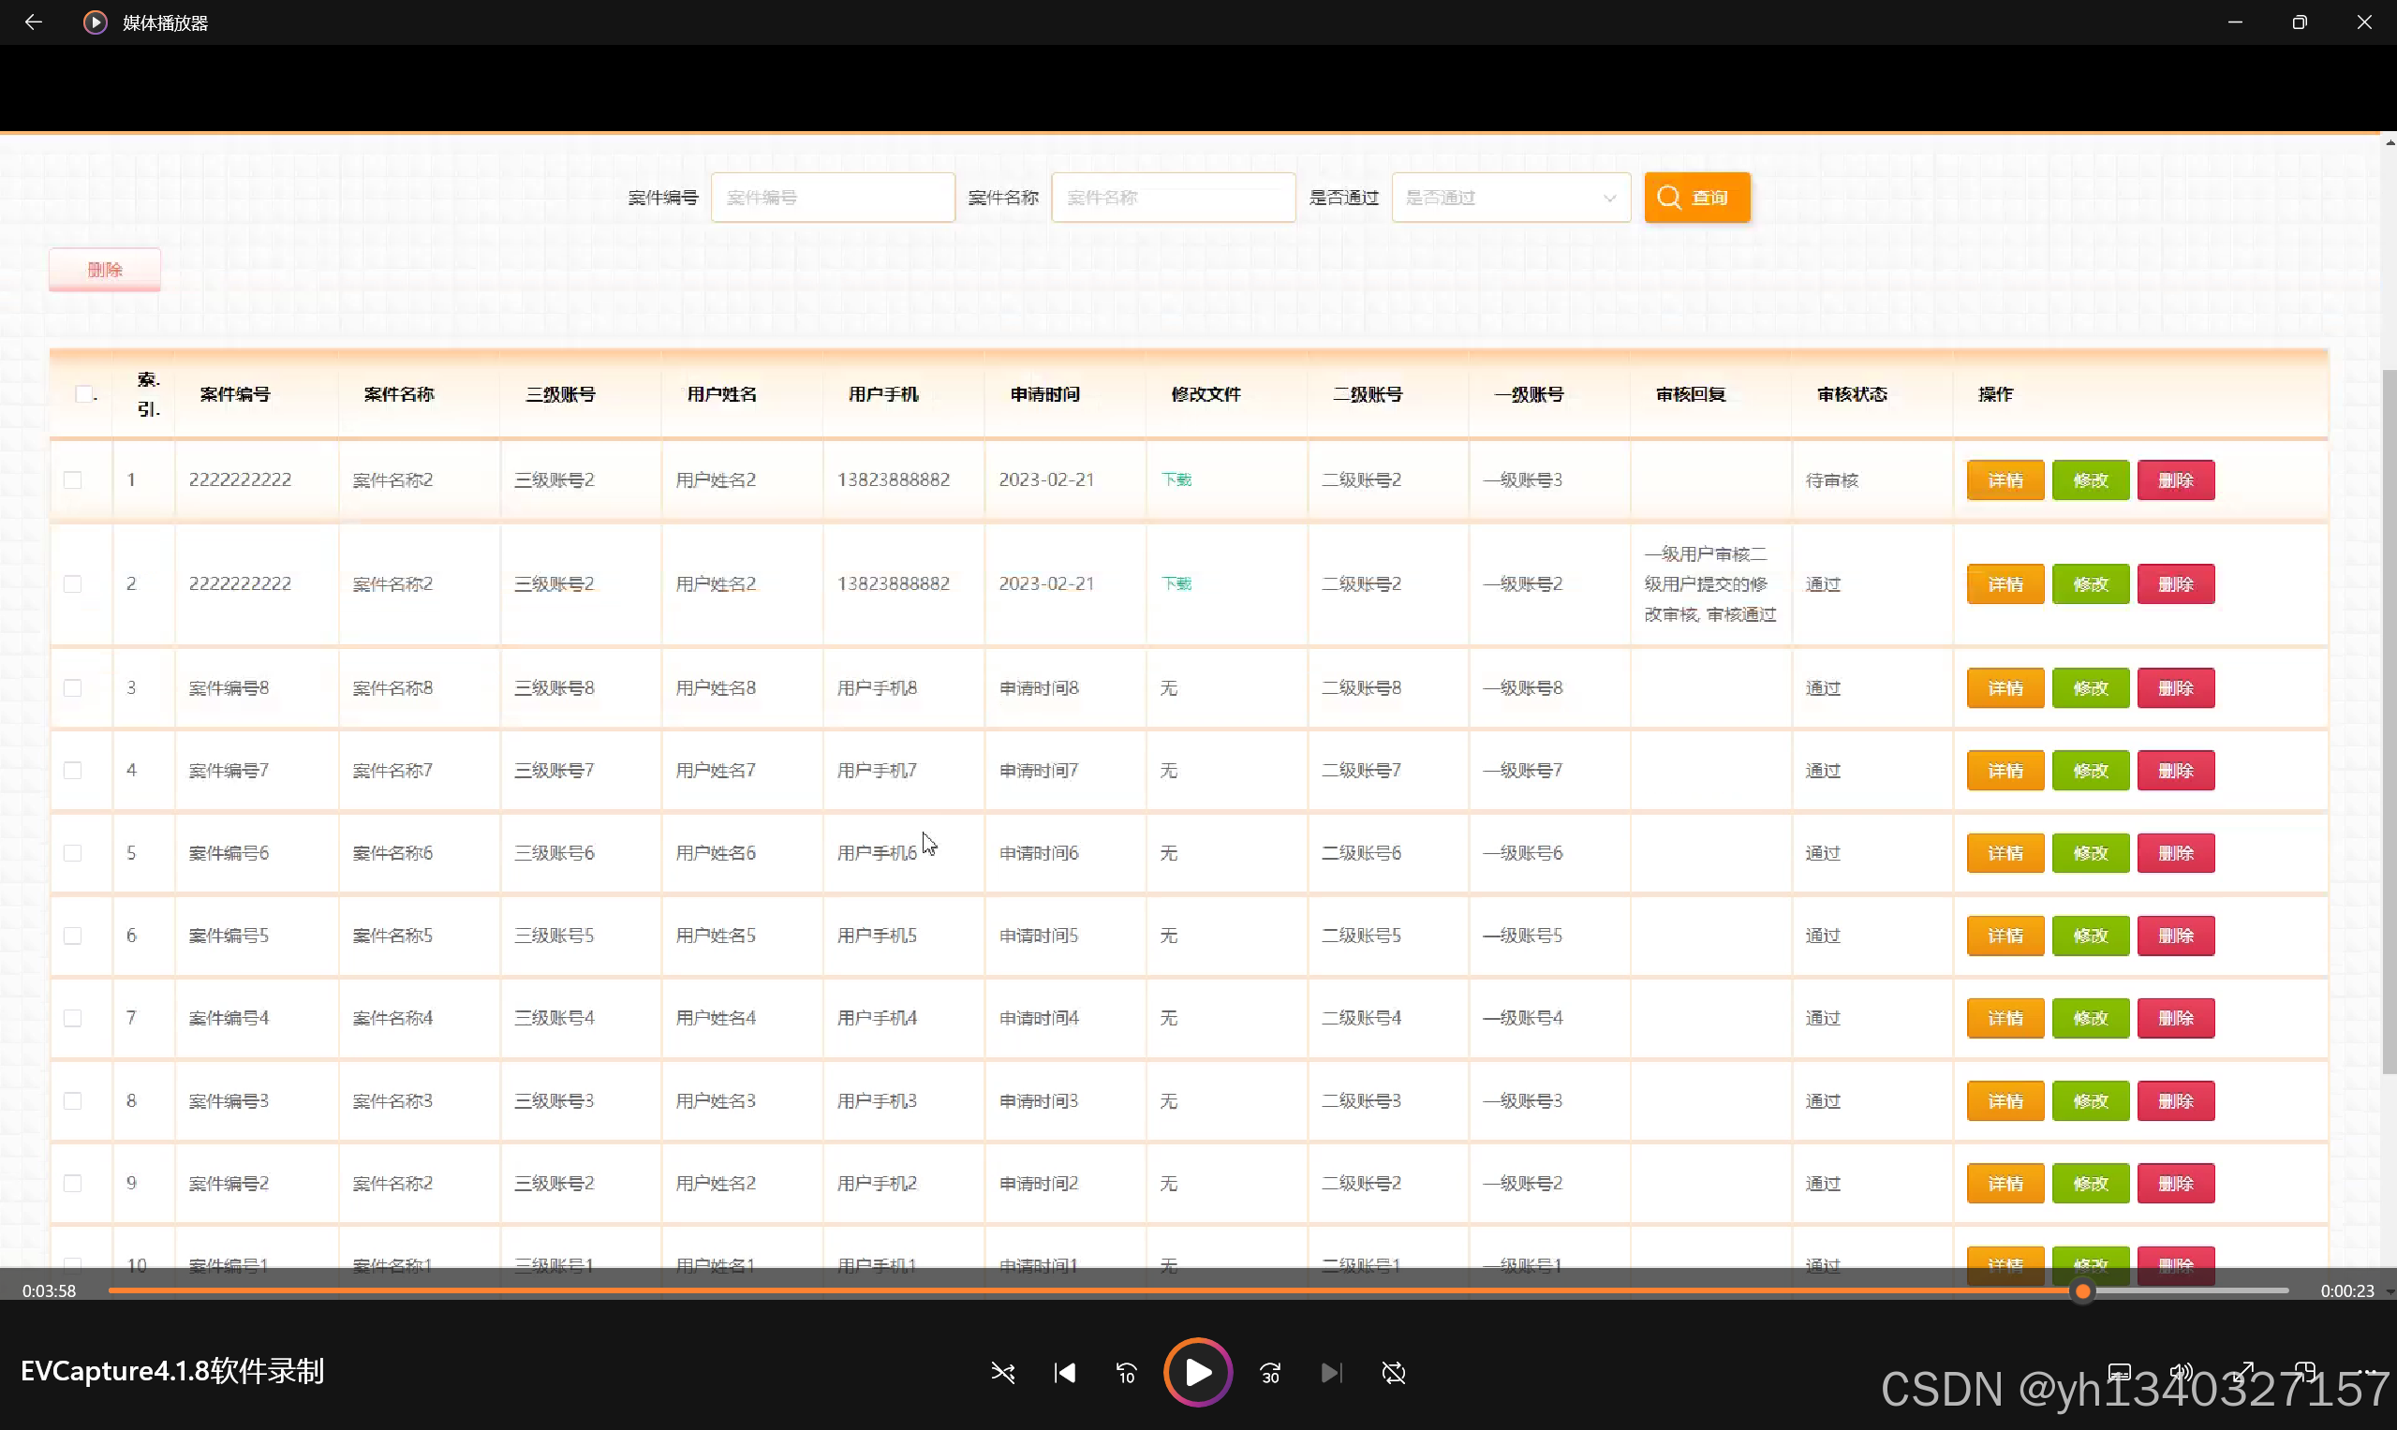This screenshot has height=1430, width=2397.
Task: Click the video title EVCapture4.1.8软件录制
Action: 172,1371
